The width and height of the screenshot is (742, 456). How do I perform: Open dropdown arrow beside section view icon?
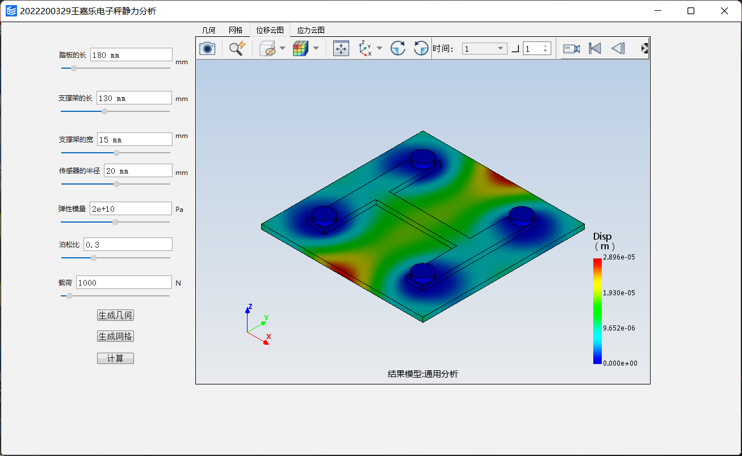(282, 49)
